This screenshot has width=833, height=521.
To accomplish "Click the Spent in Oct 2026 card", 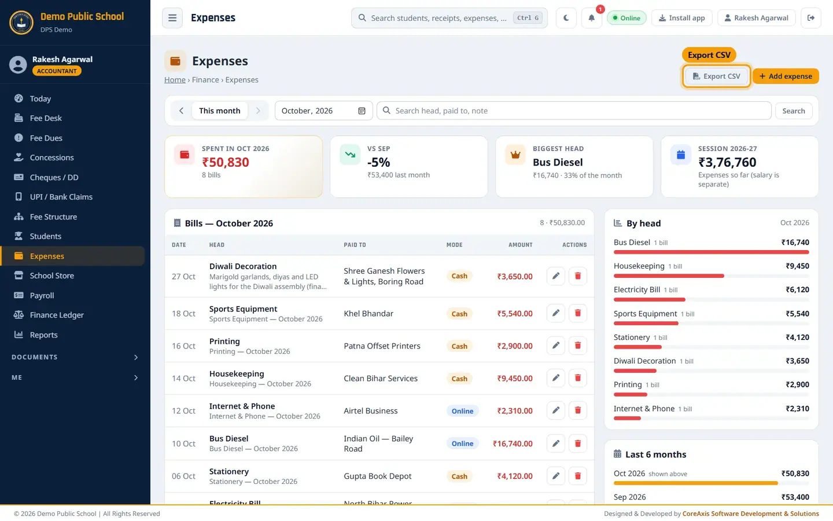I will coord(244,167).
